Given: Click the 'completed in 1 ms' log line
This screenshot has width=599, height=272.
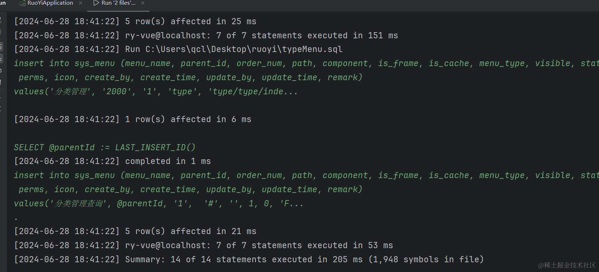Looking at the screenshot, I should tap(168, 161).
